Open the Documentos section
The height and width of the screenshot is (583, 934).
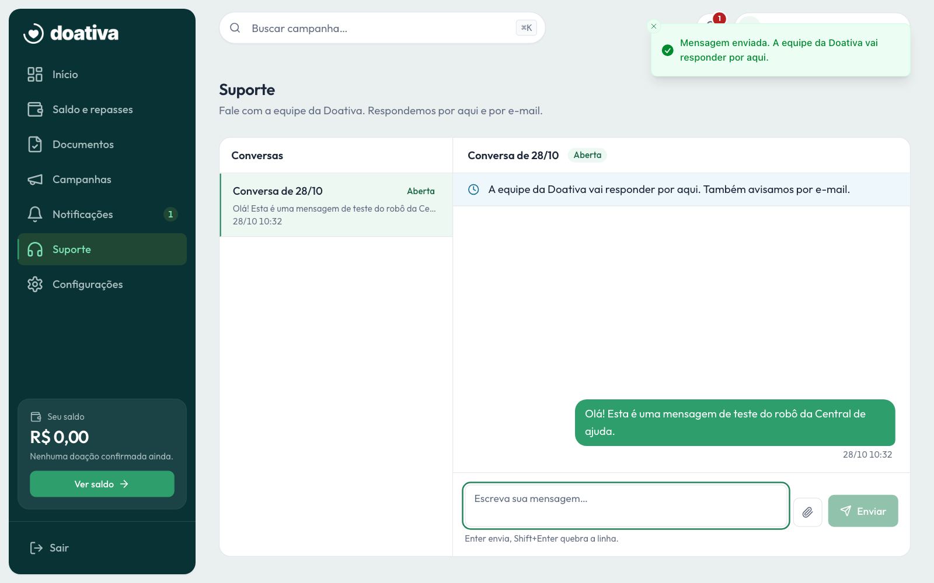102,145
